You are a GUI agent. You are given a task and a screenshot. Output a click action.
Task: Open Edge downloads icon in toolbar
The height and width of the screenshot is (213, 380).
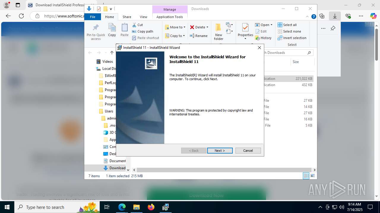click(x=335, y=16)
